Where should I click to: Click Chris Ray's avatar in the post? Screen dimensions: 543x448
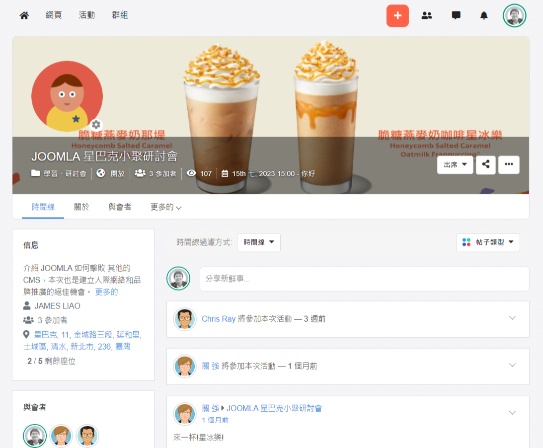(x=185, y=319)
